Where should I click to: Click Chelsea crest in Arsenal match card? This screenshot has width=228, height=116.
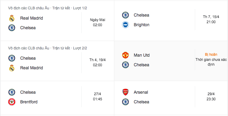125,102
